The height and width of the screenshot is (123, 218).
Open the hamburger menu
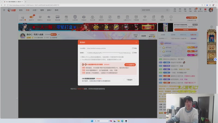pyautogui.click(x=4, y=10)
